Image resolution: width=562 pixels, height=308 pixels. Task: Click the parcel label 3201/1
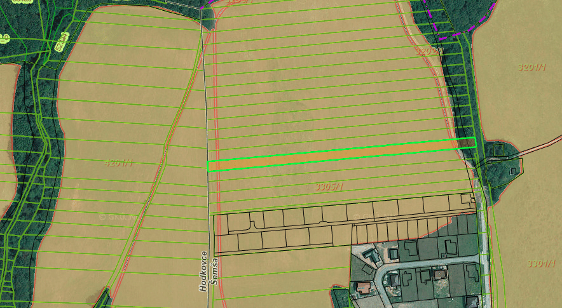click(x=532, y=67)
